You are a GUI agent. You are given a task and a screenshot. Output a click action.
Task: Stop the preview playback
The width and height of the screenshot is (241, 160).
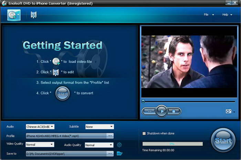[174, 111]
